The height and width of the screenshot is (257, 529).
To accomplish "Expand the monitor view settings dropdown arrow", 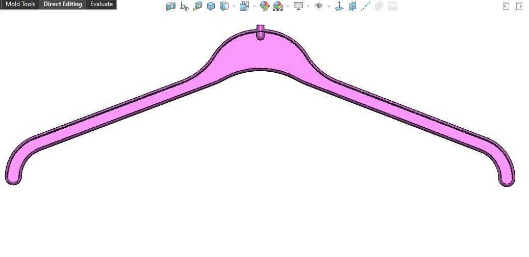I will 308,6.
